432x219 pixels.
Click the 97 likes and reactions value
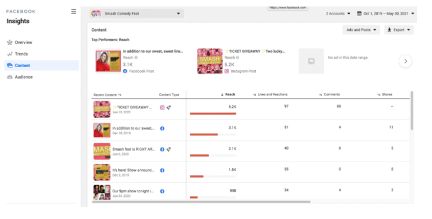coord(286,106)
